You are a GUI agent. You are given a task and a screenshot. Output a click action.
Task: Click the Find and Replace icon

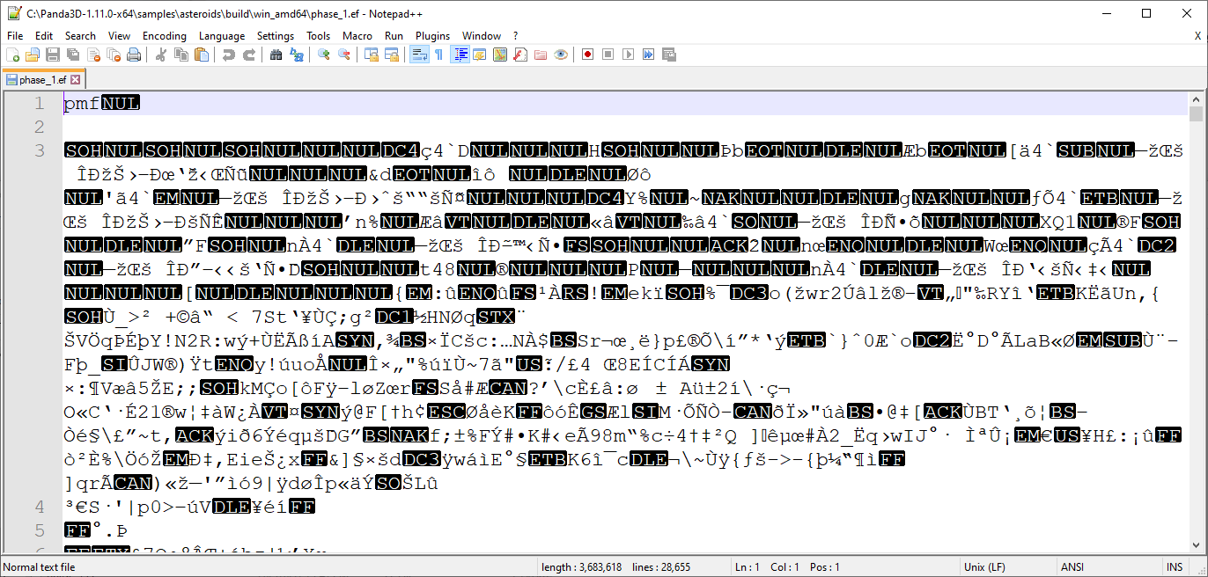[x=297, y=55]
